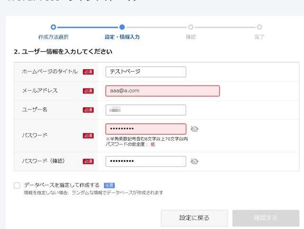
Task: Click the 必須 badge beside メールアドレス
Action: (88, 91)
